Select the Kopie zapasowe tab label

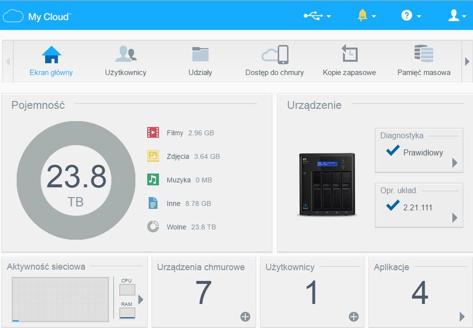pos(349,73)
